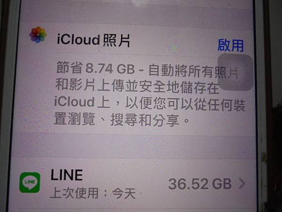This screenshot has height=212, width=282.
Task: Click the gray "iCloud 上" description text
Action: pos(82,102)
